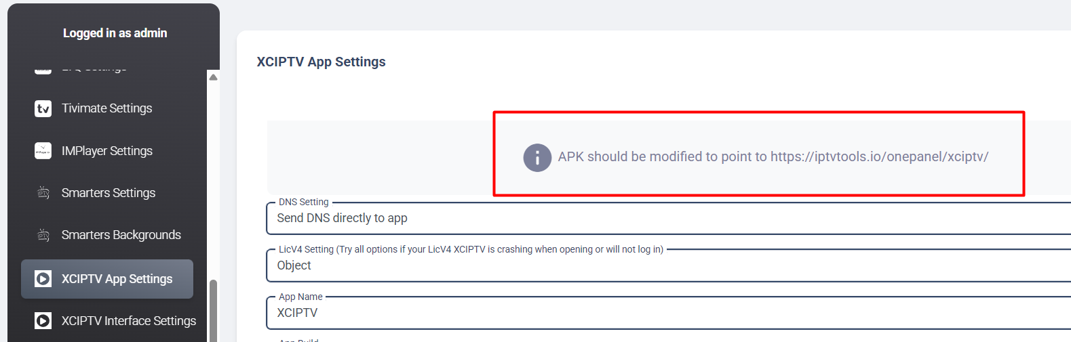Click the Smarters Backgrounds icon
The width and height of the screenshot is (1071, 342).
pyautogui.click(x=43, y=235)
